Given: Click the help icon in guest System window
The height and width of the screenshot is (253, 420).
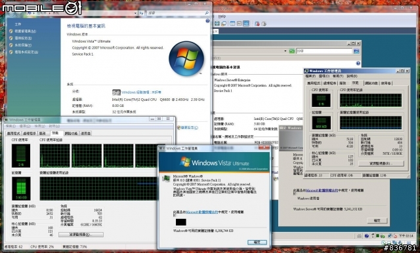Looking at the screenshot, I should 358,64.
